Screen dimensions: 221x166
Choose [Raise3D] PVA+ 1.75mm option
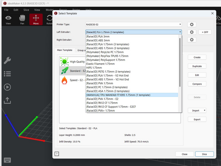(x=132, y=111)
